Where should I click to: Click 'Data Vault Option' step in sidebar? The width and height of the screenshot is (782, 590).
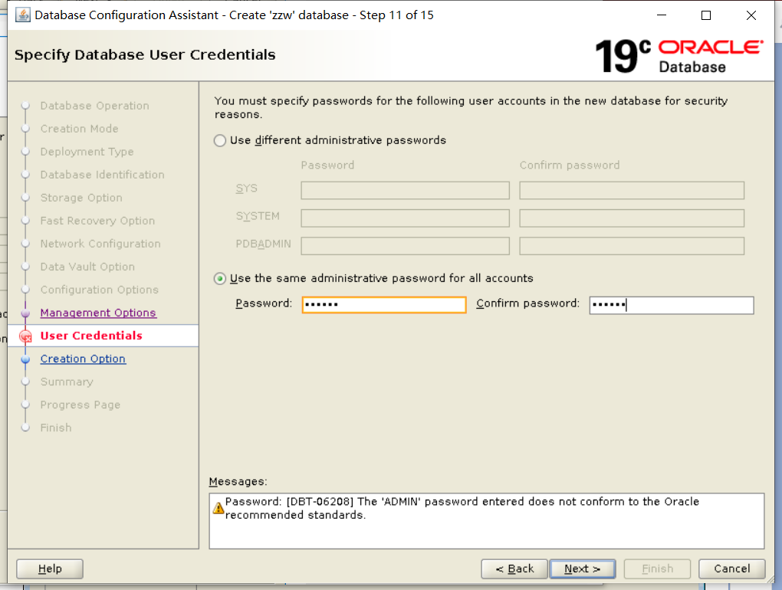pyautogui.click(x=87, y=267)
